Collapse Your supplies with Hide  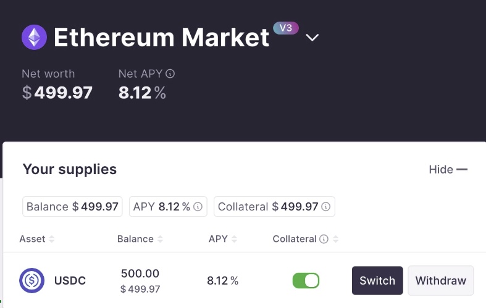coord(448,170)
